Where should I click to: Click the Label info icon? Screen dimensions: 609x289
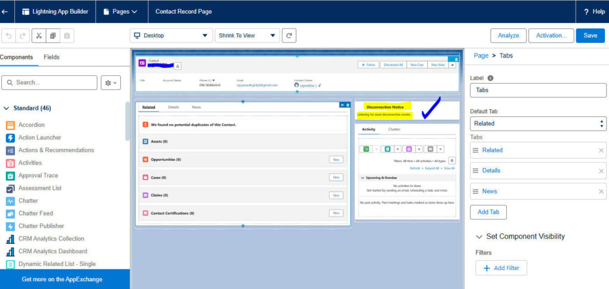pos(491,78)
